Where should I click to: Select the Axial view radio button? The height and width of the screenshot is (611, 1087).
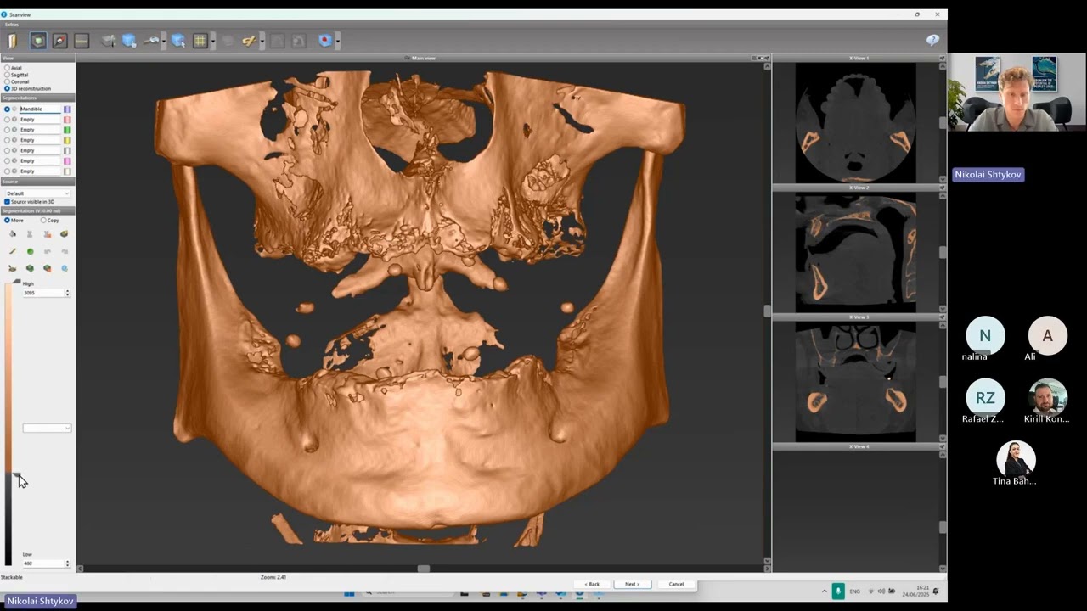tap(7, 68)
